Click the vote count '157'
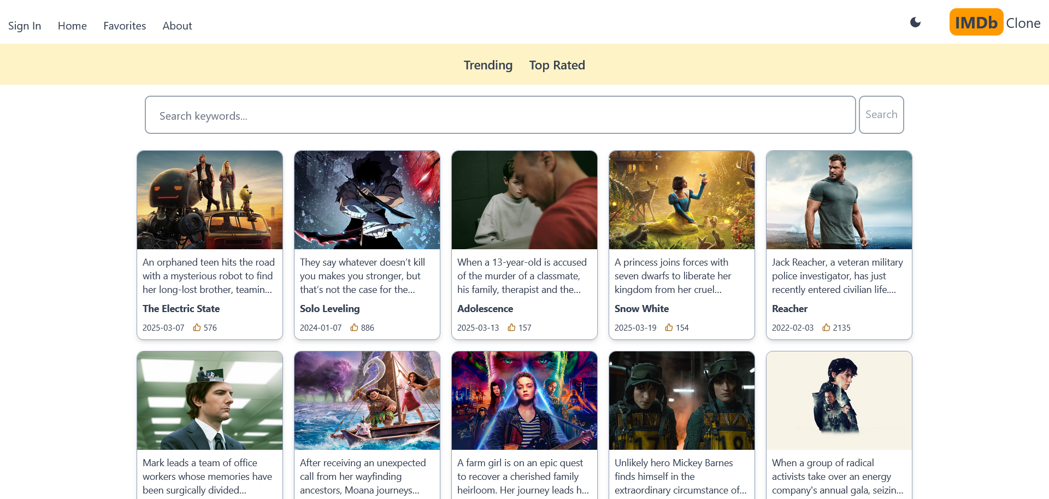 (525, 327)
